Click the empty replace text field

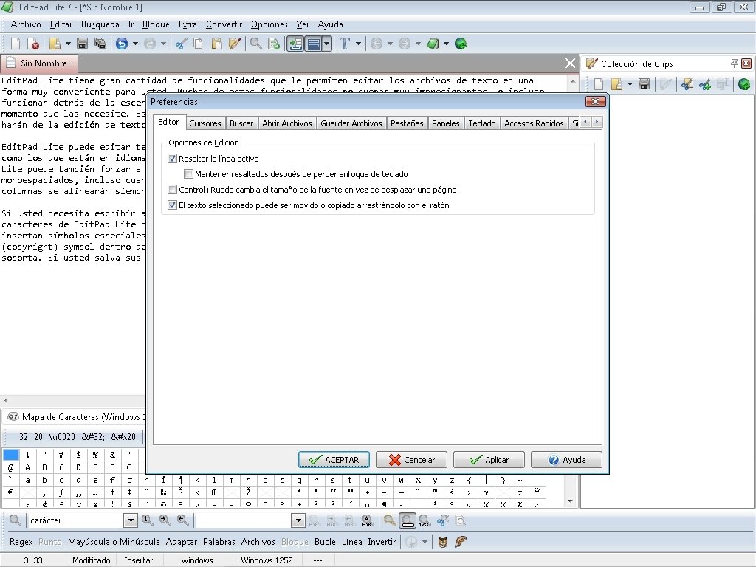244,520
